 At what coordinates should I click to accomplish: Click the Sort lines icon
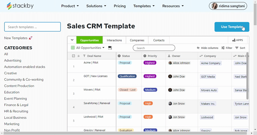237,48
